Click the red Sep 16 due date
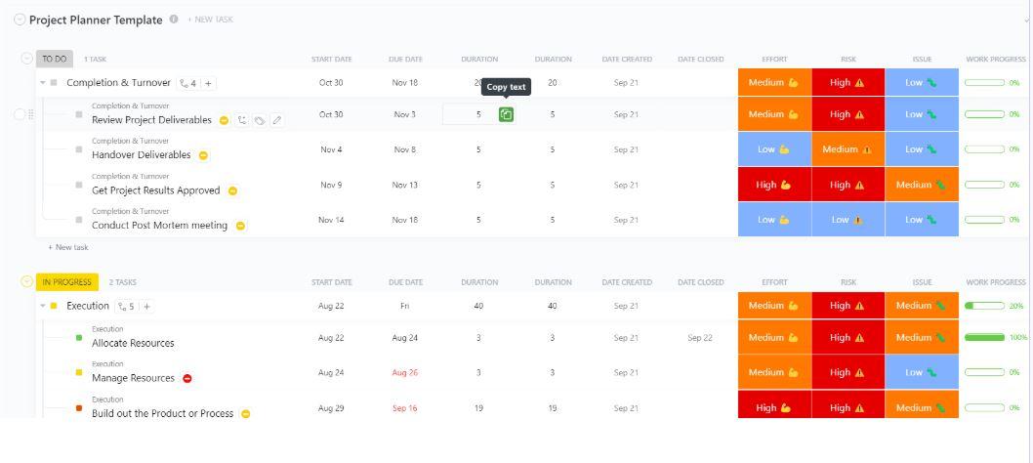1033x463 pixels. point(404,408)
